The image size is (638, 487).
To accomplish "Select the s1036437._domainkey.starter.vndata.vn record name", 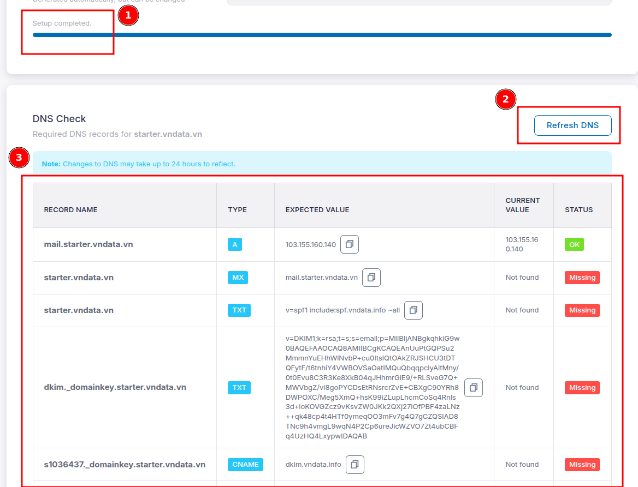I will [x=125, y=464].
